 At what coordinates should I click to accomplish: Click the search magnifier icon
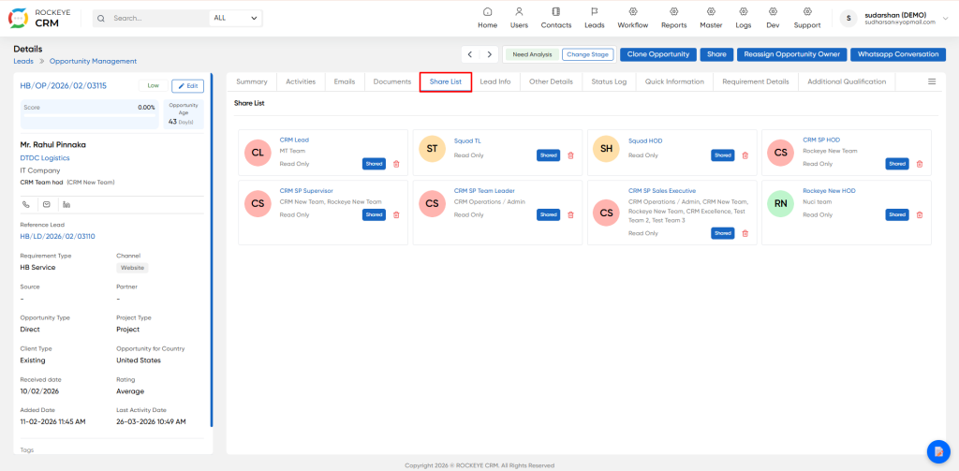[101, 19]
